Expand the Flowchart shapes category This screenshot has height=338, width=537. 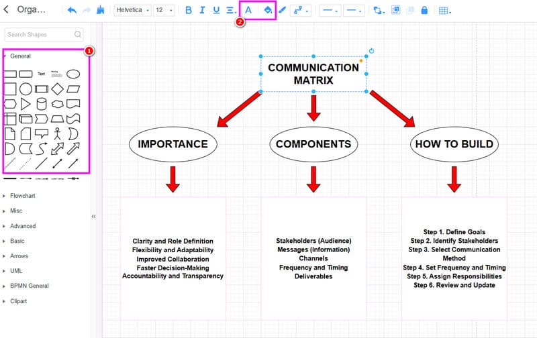pos(23,196)
